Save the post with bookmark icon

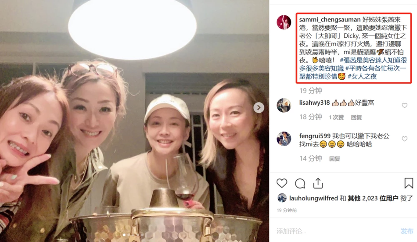coord(409,183)
